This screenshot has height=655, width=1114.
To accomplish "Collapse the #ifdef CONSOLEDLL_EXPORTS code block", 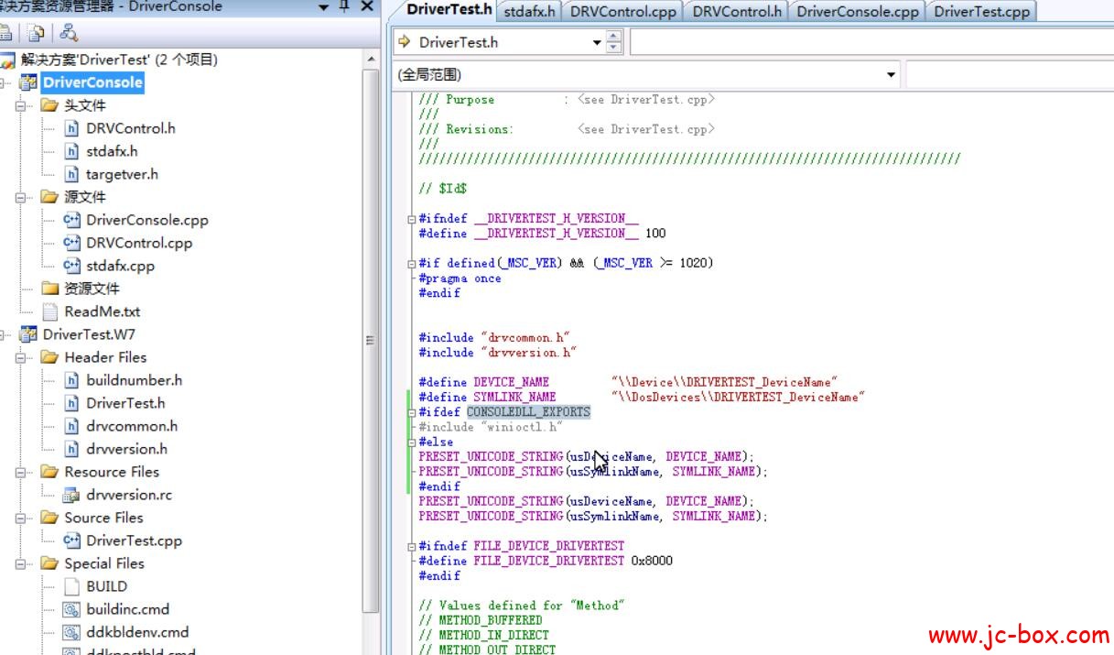I will (412, 413).
